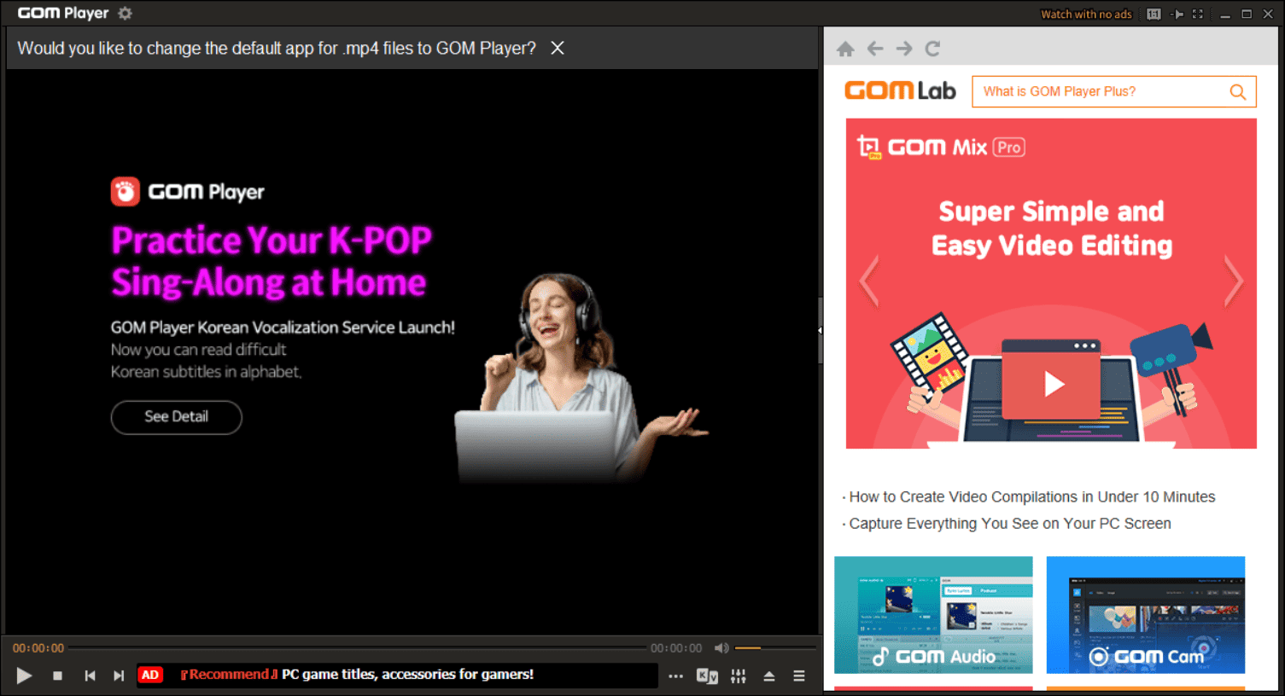Show next banner with right carousel arrow

coord(1235,281)
